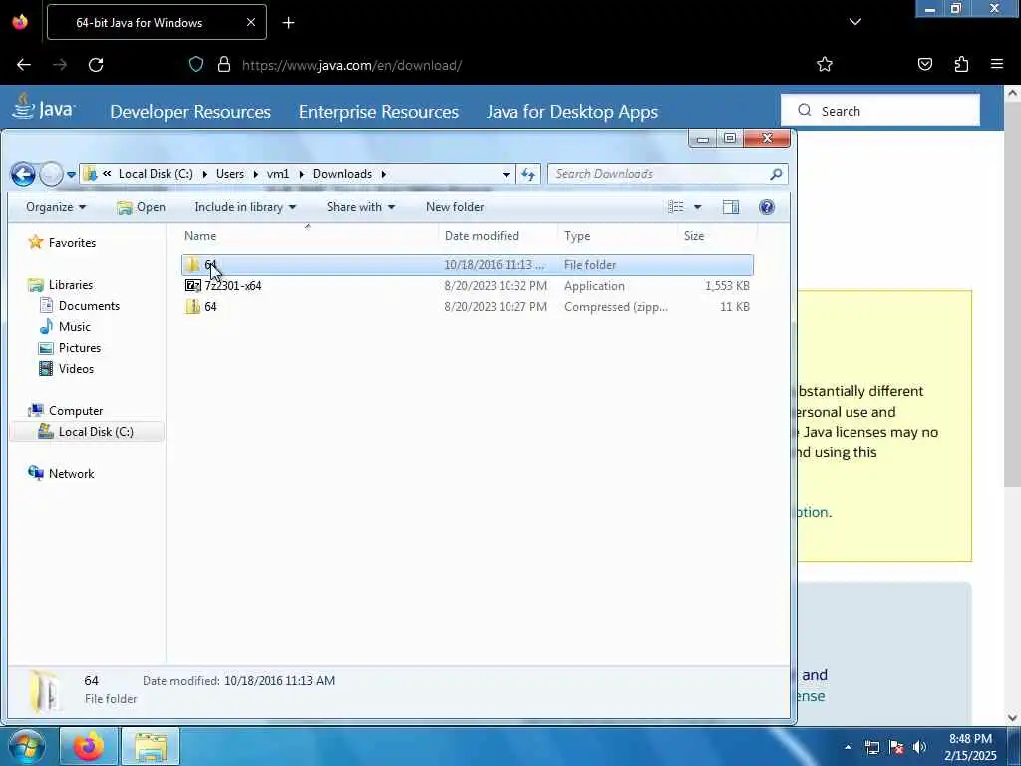The height and width of the screenshot is (766, 1021).
Task: Expand the Share with menu
Action: [361, 207]
